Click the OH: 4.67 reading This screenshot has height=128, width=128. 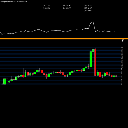(x=88, y=8)
